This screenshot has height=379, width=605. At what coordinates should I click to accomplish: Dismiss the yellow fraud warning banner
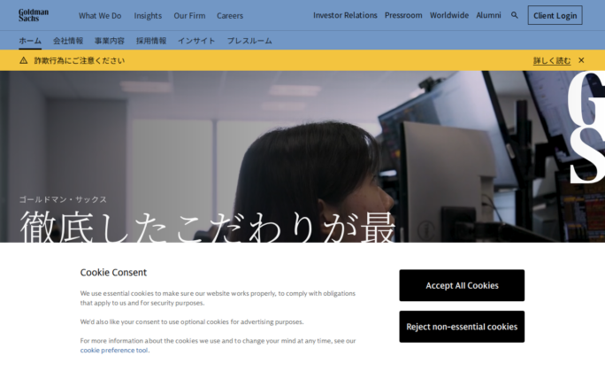[581, 60]
